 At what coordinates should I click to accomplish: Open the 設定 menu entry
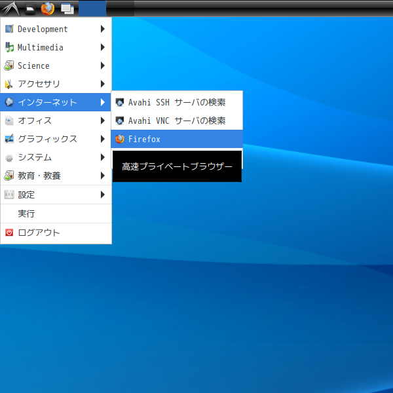(56, 195)
